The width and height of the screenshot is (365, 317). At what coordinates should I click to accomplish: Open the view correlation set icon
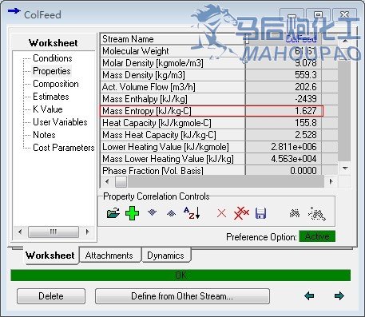coord(113,213)
